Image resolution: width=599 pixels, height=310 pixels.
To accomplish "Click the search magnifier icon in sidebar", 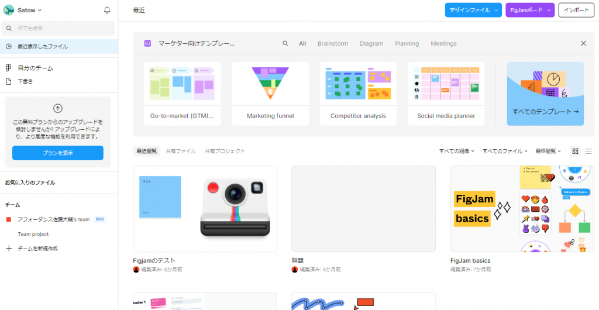I will (9, 28).
